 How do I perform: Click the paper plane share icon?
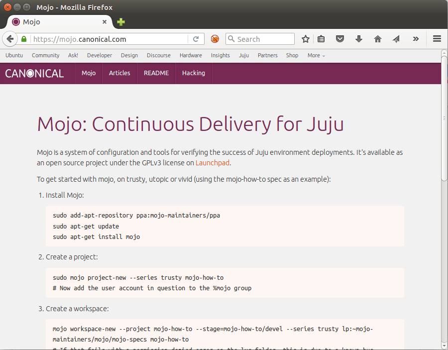(x=396, y=39)
